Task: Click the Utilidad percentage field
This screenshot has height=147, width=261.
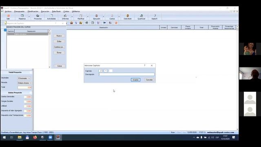Action: (x=28, y=106)
